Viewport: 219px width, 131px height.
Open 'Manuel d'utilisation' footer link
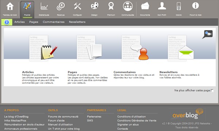[x=60, y=124]
